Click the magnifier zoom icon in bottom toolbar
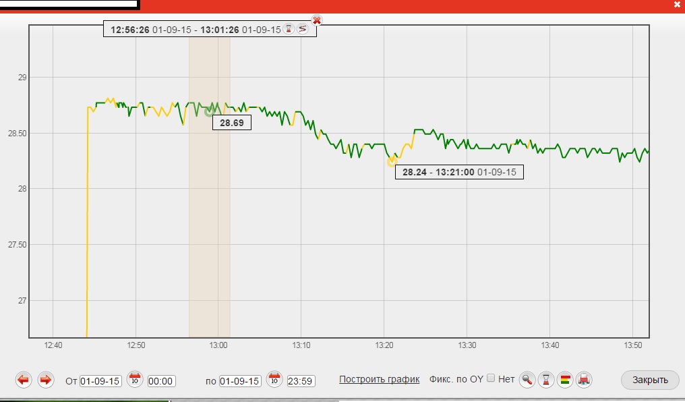685x402 pixels. point(527,380)
